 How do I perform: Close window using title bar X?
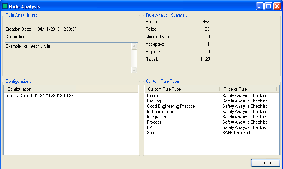click(277, 6)
